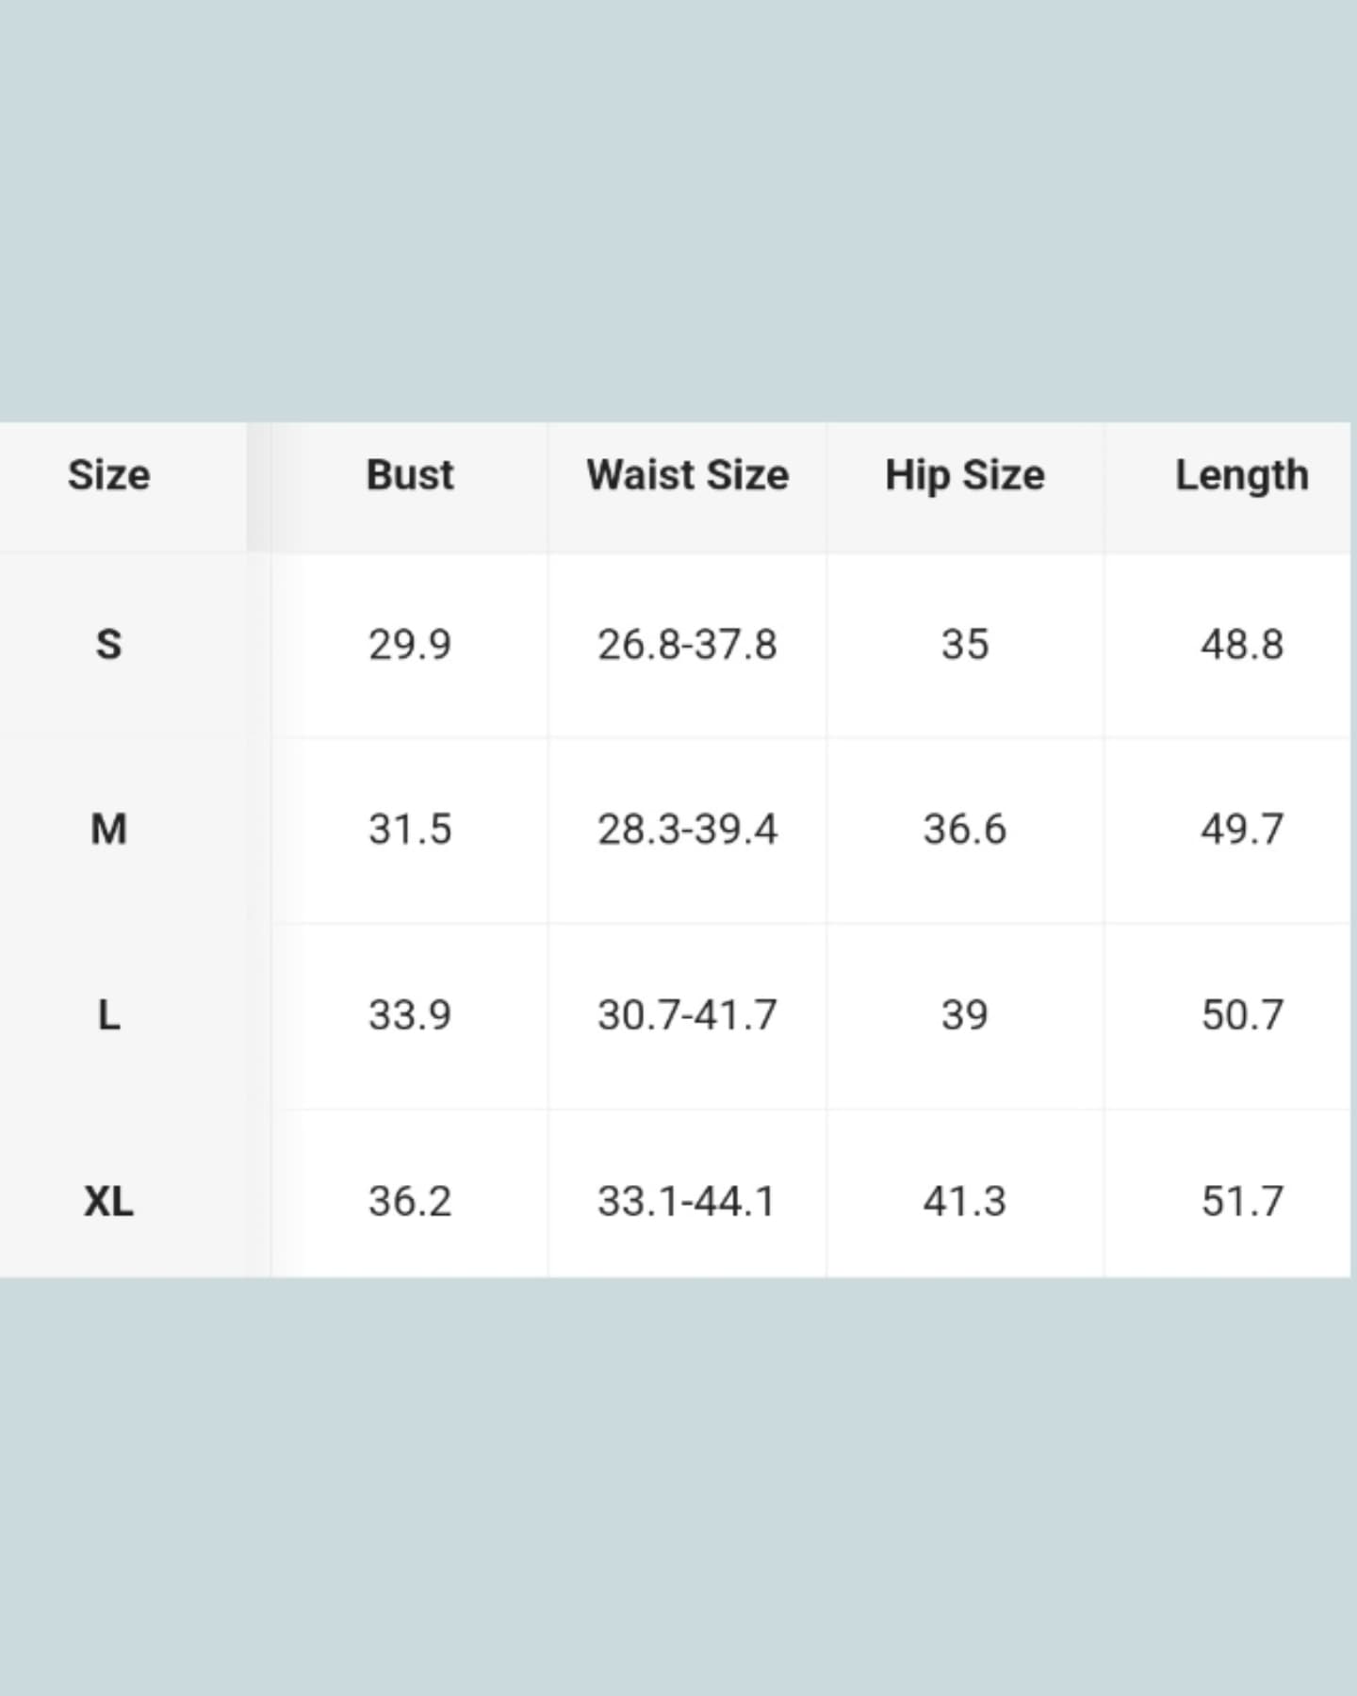Click the Hip Size column header
The image size is (1357, 1696).
[x=964, y=475]
